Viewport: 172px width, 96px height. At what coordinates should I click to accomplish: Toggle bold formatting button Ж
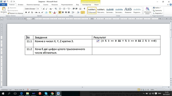[26, 13]
